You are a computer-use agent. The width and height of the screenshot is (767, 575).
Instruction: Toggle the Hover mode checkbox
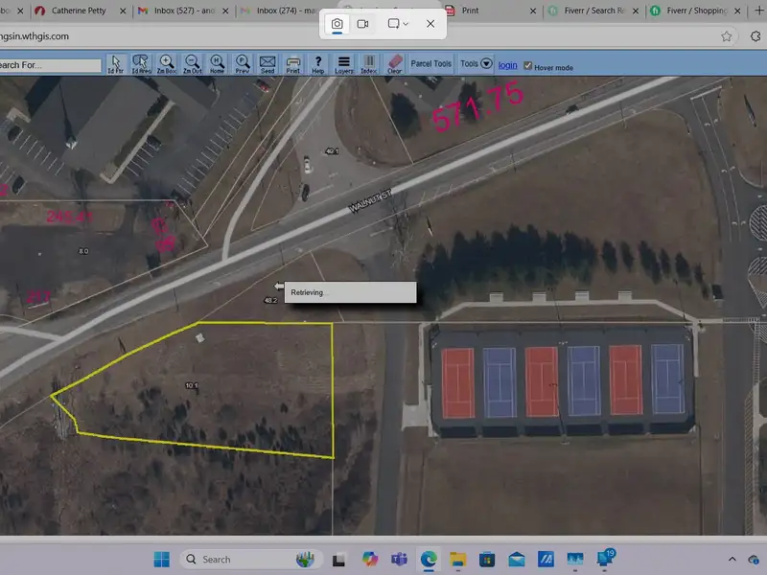pos(528,65)
